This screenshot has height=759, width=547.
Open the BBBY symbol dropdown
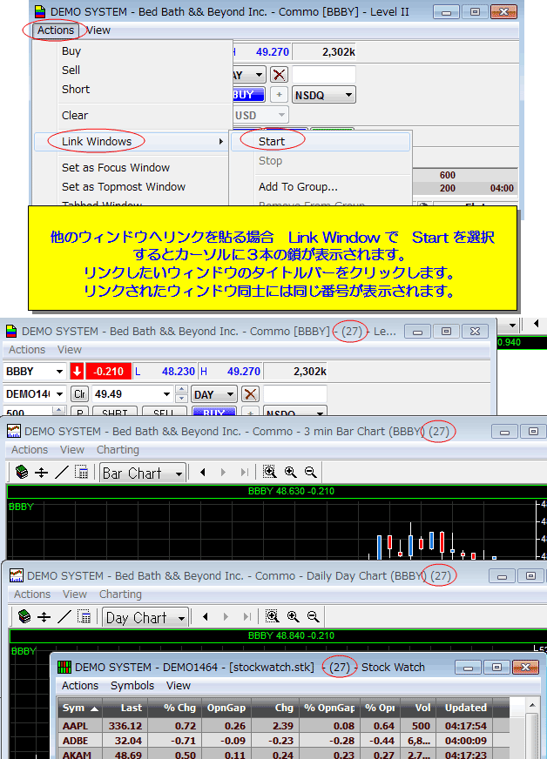tap(59, 372)
